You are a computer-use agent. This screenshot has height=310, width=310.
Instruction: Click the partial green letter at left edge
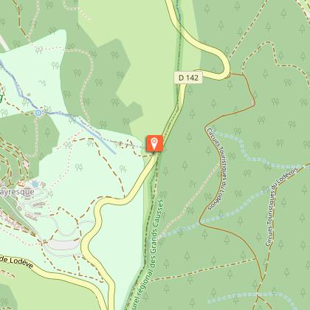coord(1,98)
